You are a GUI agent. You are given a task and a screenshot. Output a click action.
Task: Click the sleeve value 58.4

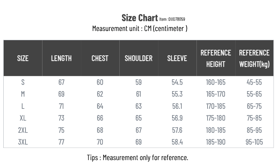[177, 142]
